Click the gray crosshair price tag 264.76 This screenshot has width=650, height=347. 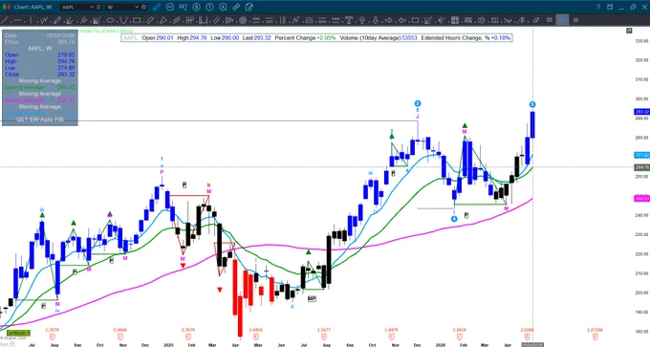click(641, 167)
